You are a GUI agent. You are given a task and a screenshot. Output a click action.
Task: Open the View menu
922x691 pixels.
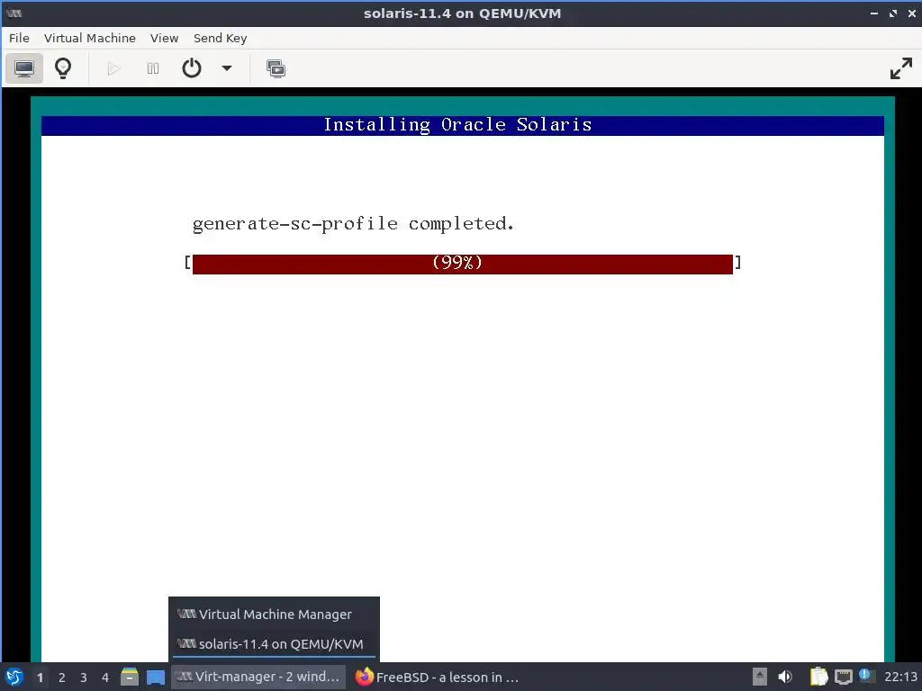(x=164, y=38)
